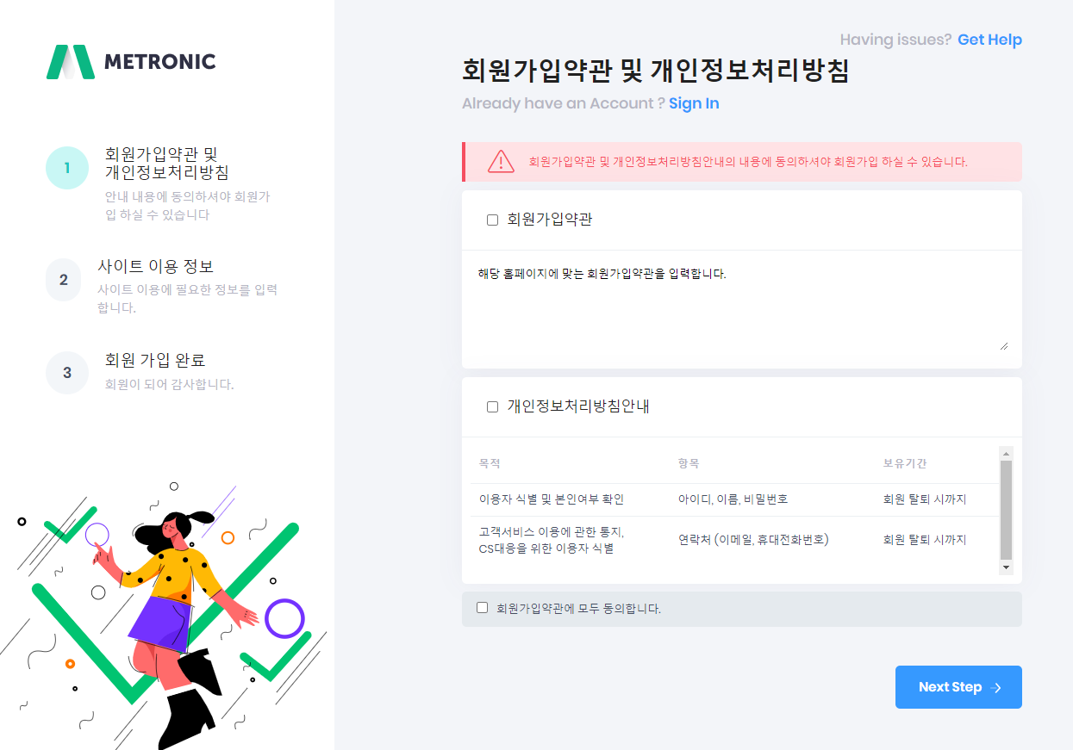The width and height of the screenshot is (1073, 750).
Task: Click the arrow icon on Next Step
Action: pyautogui.click(x=997, y=688)
